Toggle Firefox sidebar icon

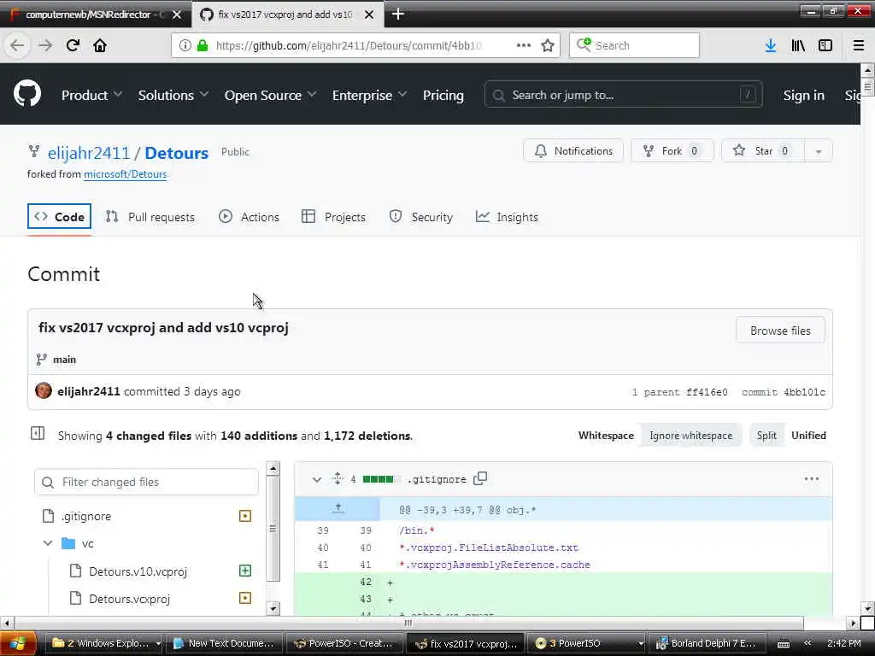(x=825, y=45)
